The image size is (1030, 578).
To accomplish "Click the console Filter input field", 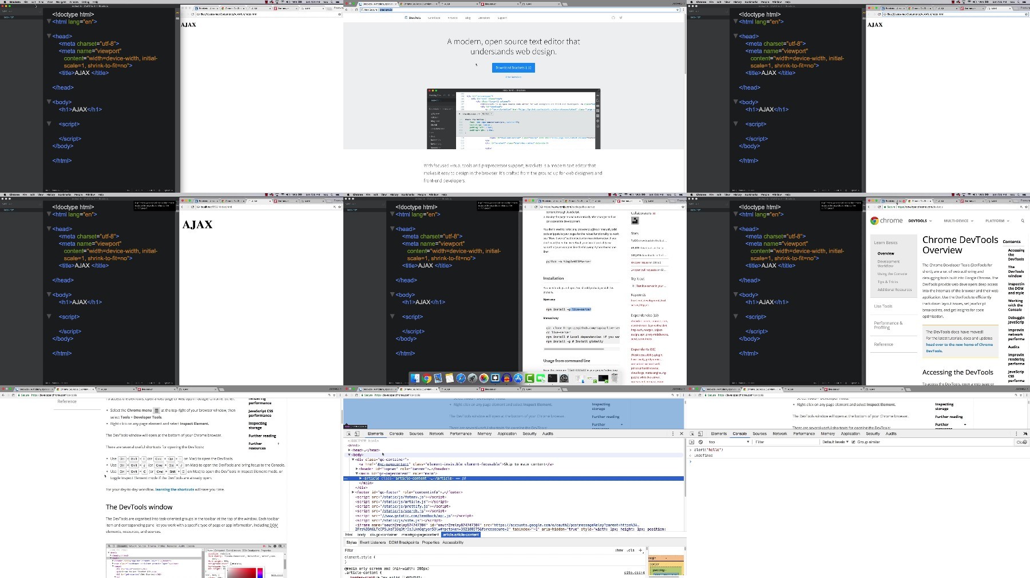I will click(784, 442).
